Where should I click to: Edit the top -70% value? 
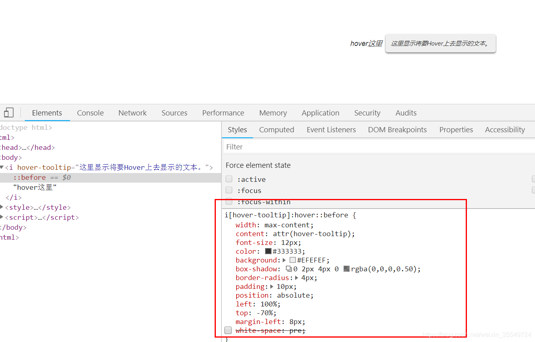pyautogui.click(x=264, y=313)
